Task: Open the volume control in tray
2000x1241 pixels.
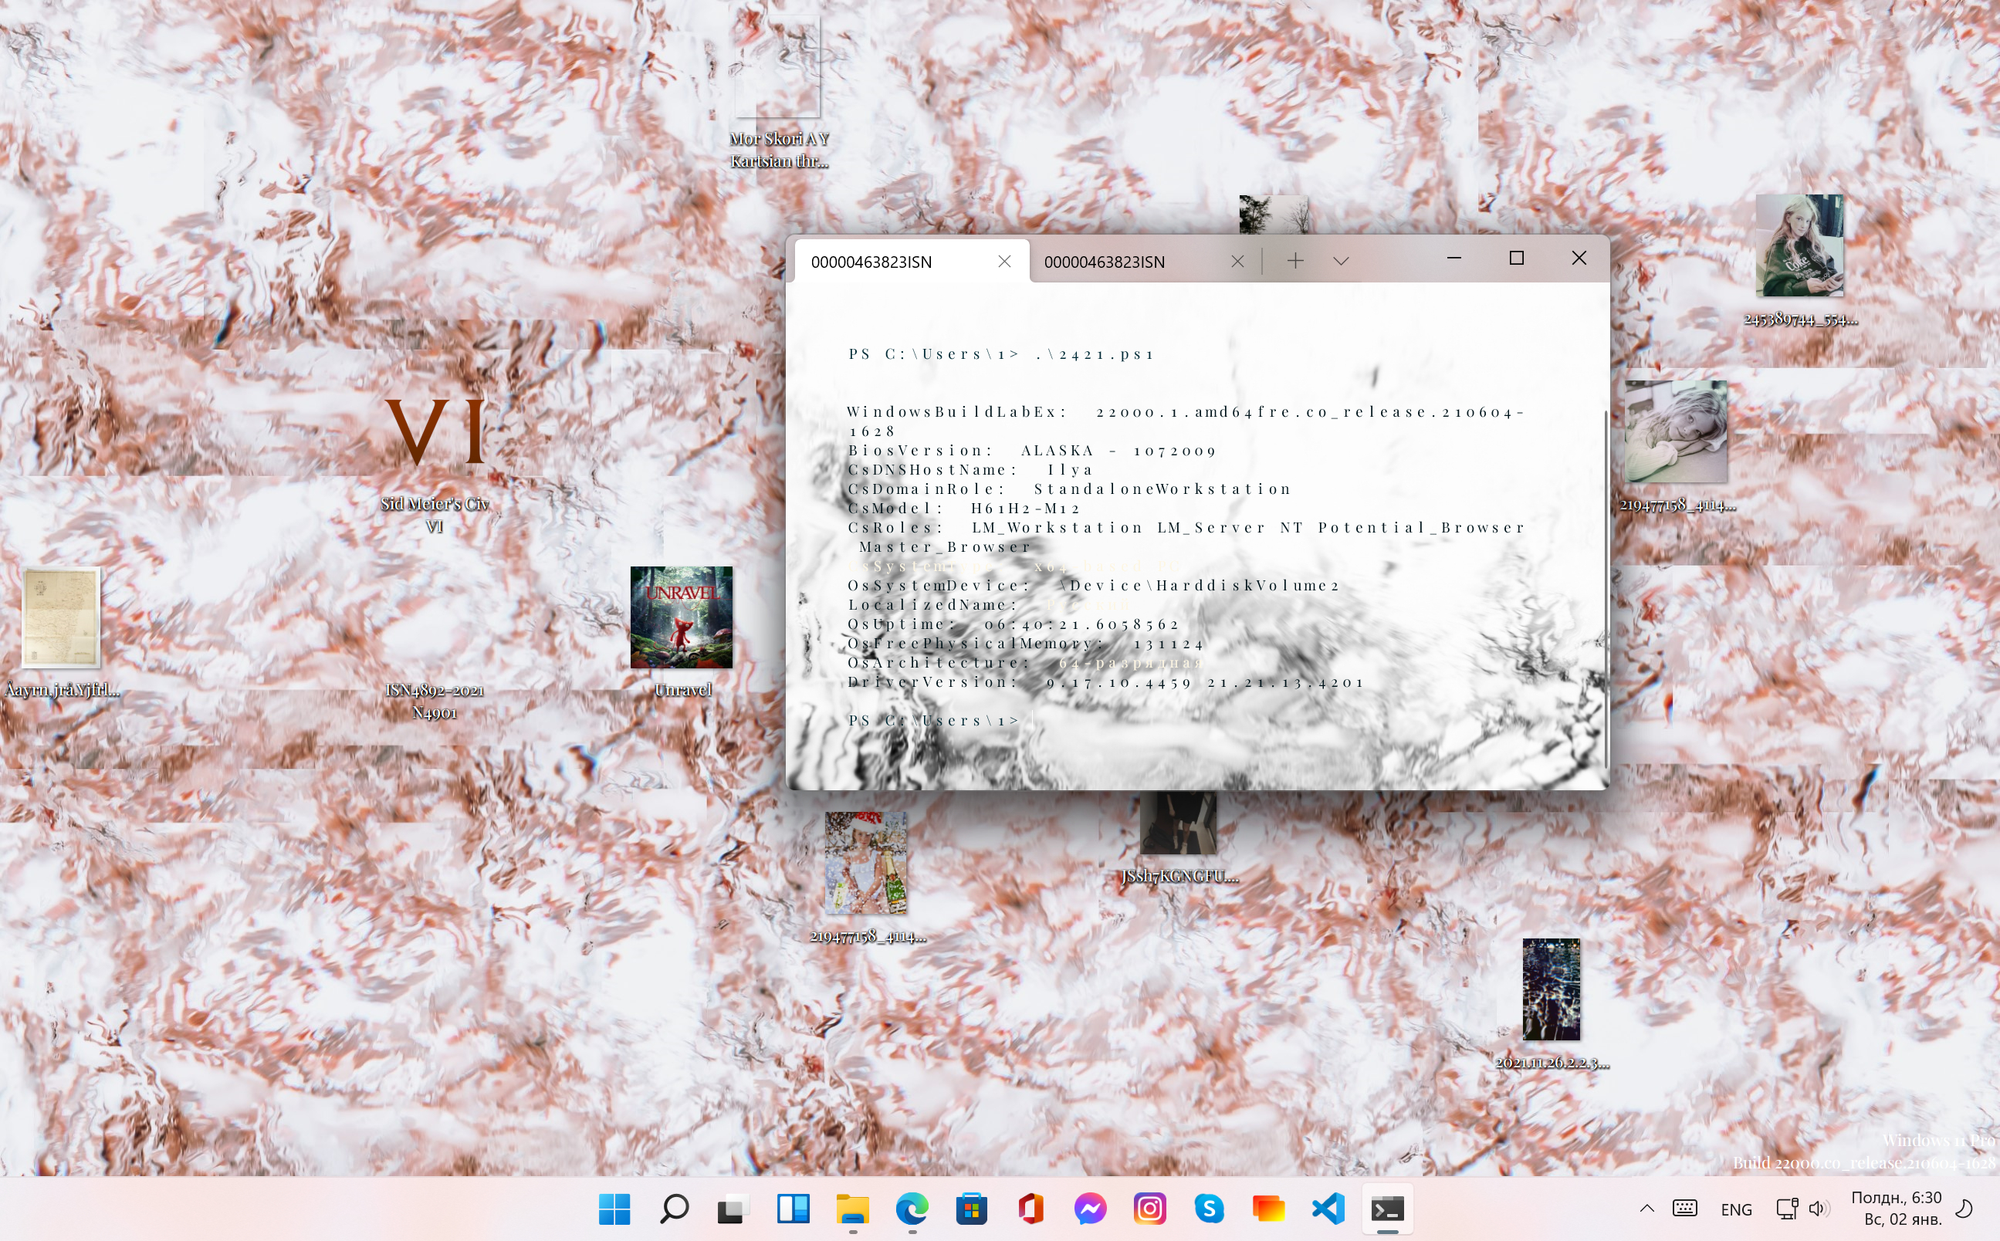Action: tap(1818, 1208)
